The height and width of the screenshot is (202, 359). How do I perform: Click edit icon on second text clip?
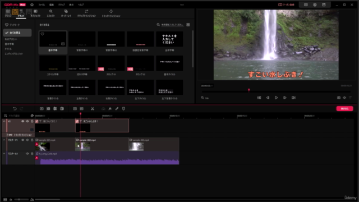(77, 121)
